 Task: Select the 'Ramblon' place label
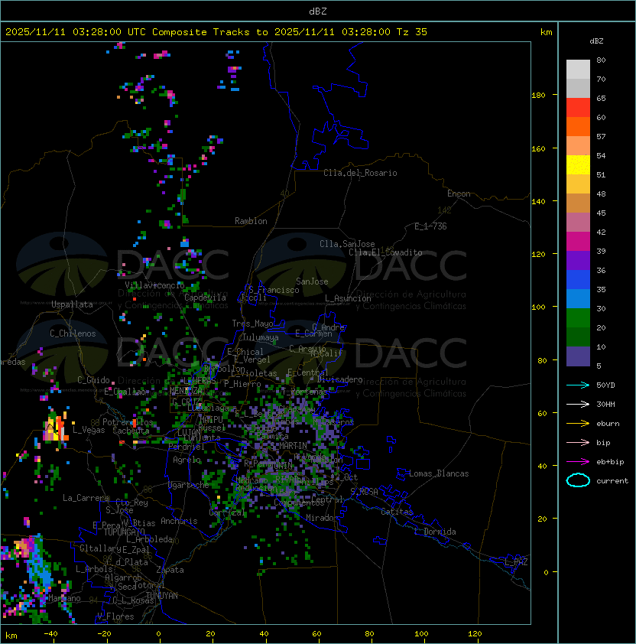[251, 221]
